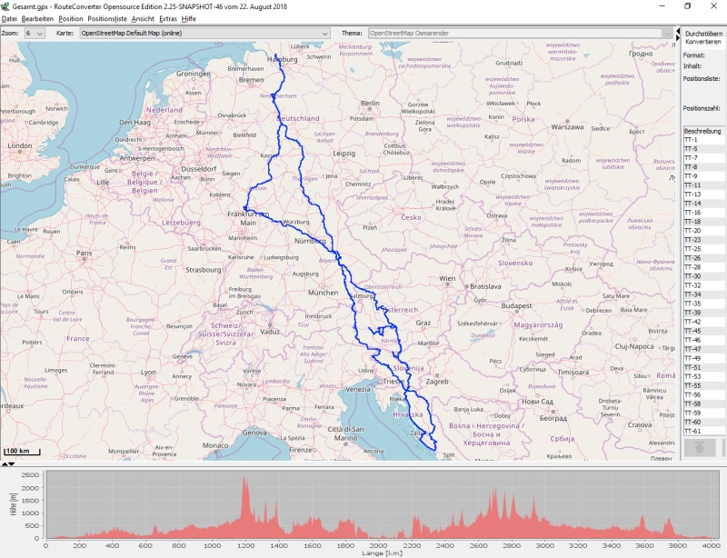Open the Thema theme dropdown
Viewport: 727px width, 558px height.
click(520, 34)
